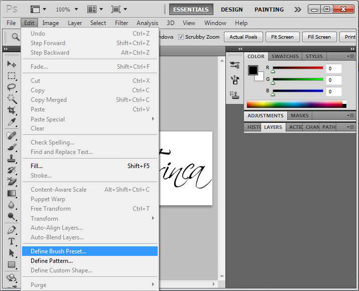Select the History Brush tool

pyautogui.click(x=12, y=170)
